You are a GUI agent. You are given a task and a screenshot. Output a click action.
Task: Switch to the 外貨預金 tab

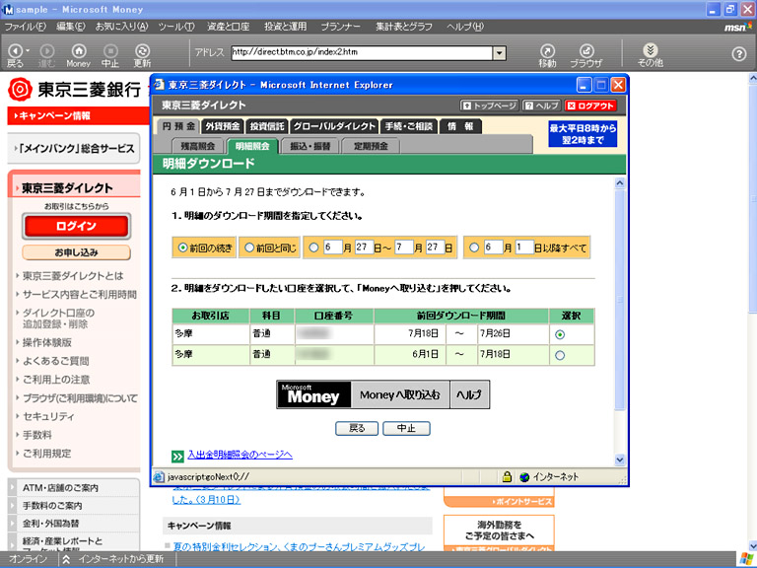223,126
